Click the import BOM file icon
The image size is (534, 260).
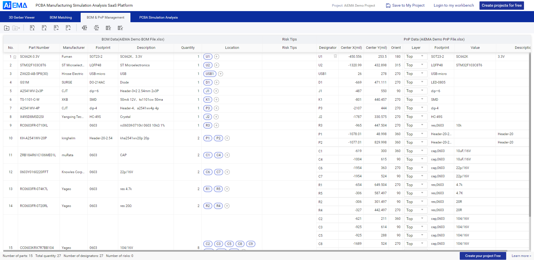[x=32, y=28]
